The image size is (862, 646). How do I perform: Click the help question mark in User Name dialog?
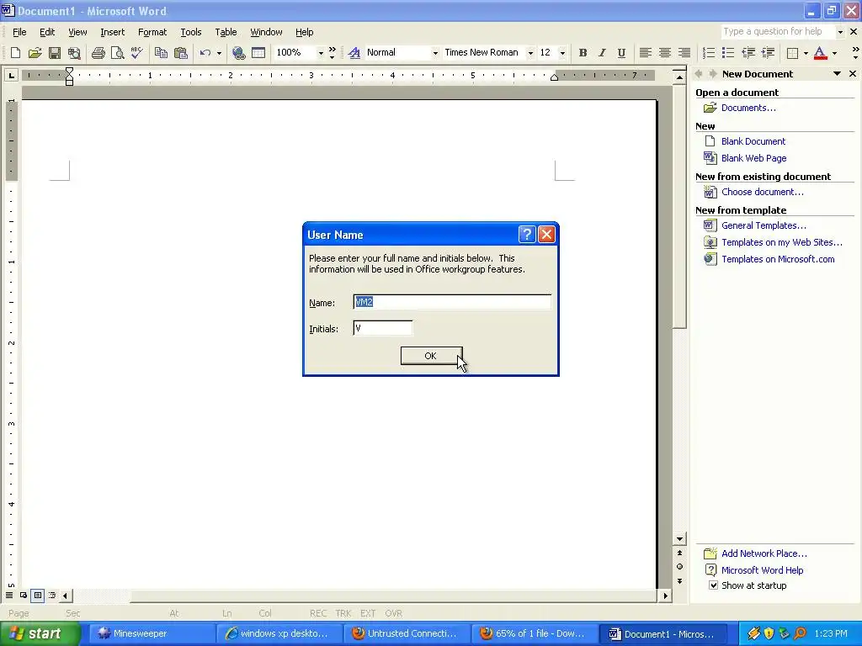click(527, 235)
